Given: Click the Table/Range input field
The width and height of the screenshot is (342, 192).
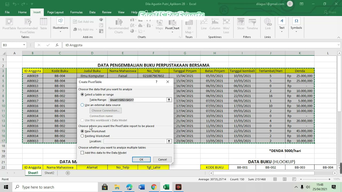Looking at the screenshot, I should 138,100.
